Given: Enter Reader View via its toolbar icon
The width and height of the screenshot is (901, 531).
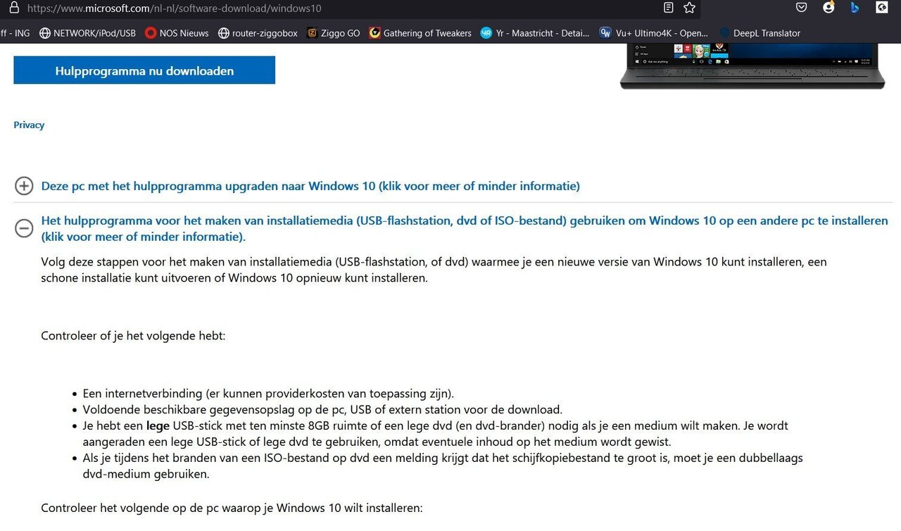Looking at the screenshot, I should [x=669, y=8].
